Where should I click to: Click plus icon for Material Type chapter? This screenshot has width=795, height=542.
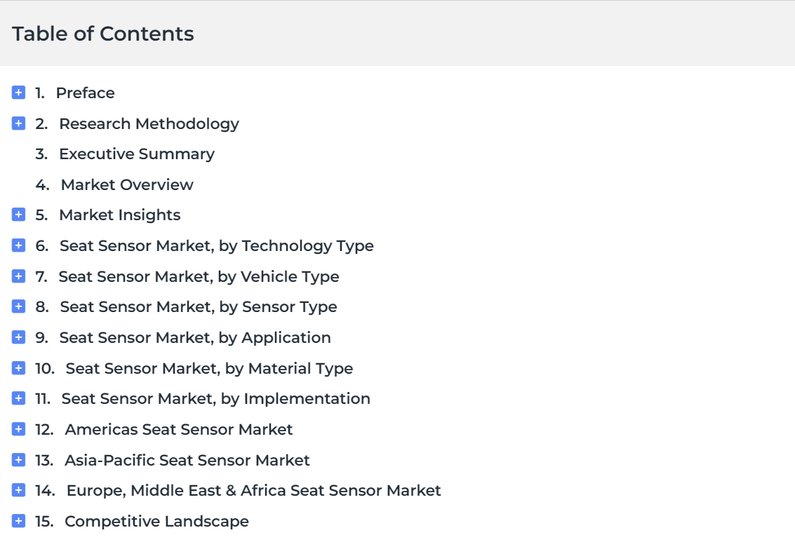tap(19, 368)
